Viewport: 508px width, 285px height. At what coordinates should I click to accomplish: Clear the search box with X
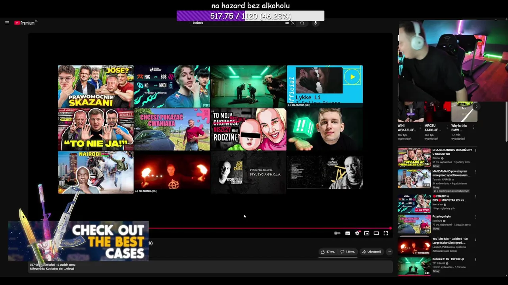pyautogui.click(x=292, y=23)
